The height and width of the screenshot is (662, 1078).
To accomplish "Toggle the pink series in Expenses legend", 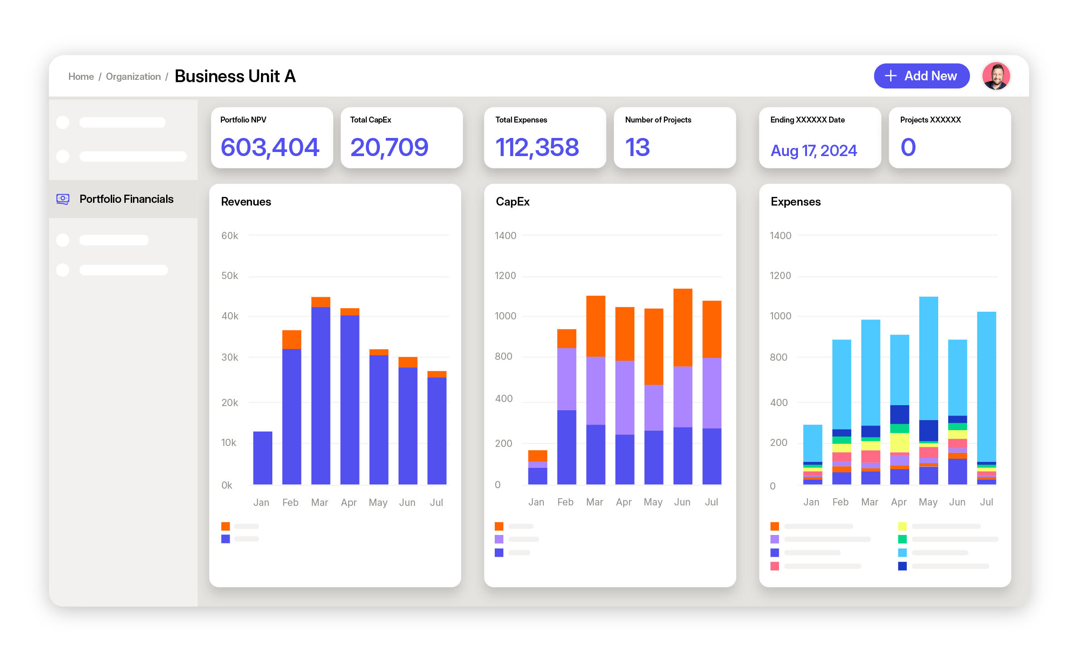I will pos(775,566).
